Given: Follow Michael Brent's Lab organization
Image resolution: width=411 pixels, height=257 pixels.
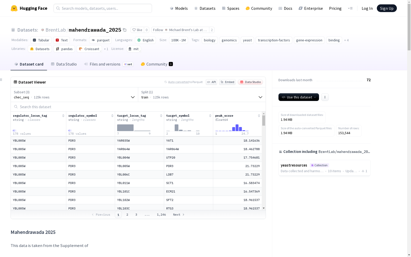Looking at the screenshot, I should (x=180, y=30).
